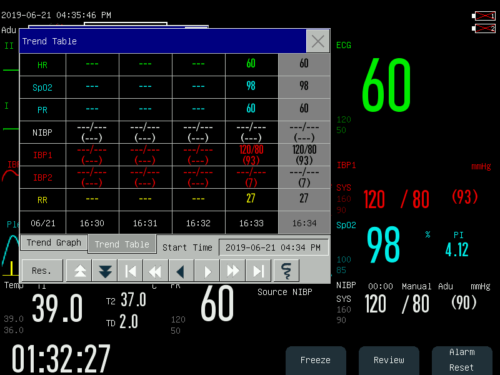Click the SpO2 row label in table
Screen dimensions: 500x375
click(x=42, y=87)
